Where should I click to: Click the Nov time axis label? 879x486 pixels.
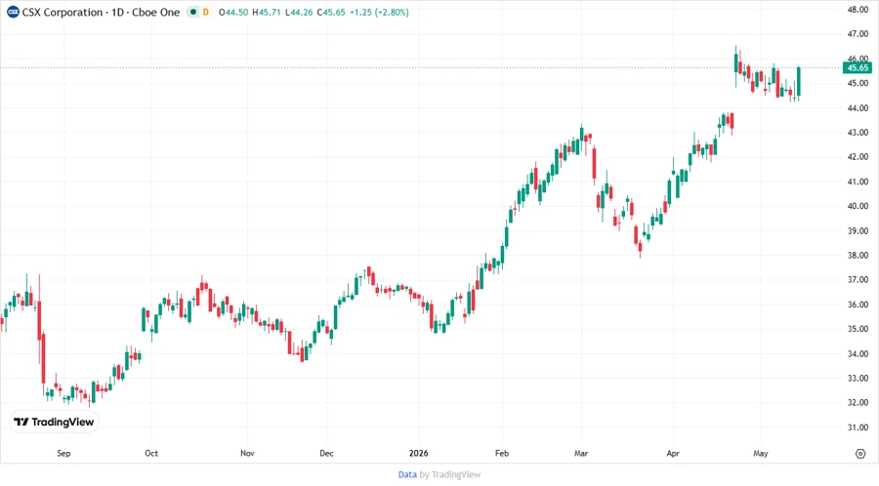(x=247, y=454)
